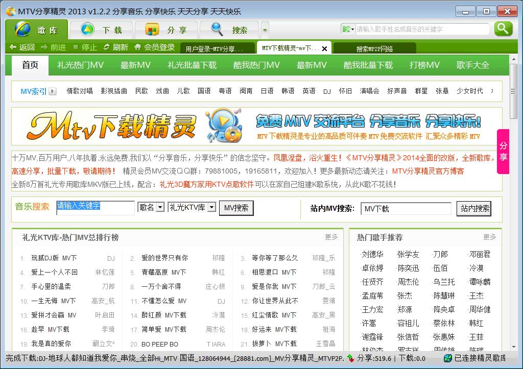Click the green magnifier search button
This screenshot has height=369, width=523.
(503, 29)
